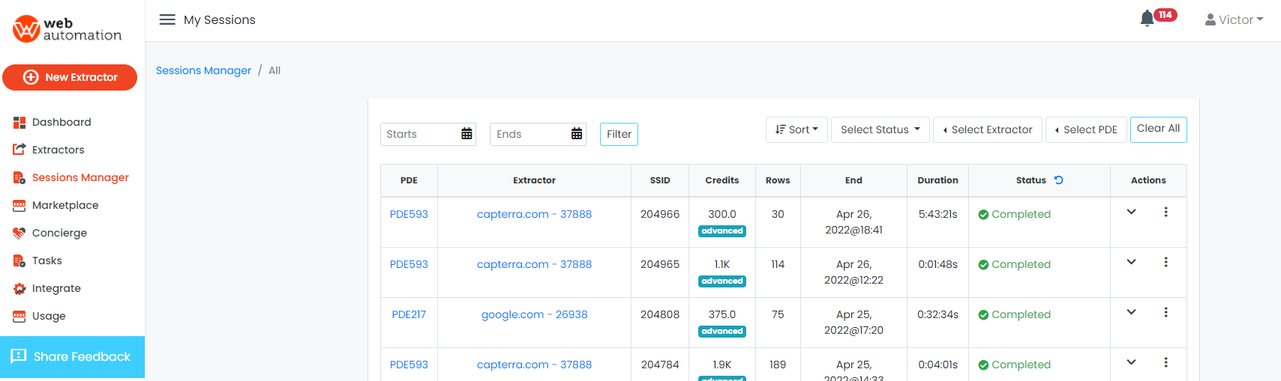The width and height of the screenshot is (1281, 381).
Task: Click the Duration column header
Action: pos(937,180)
